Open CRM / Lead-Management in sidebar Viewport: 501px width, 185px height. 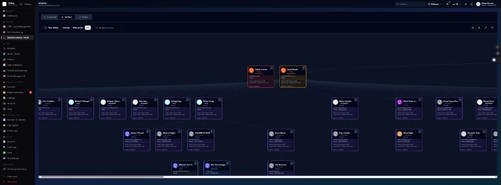coord(17,26)
